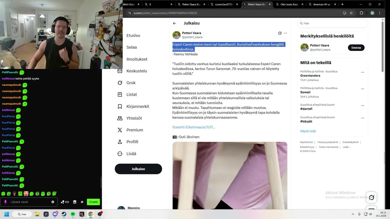Open Listat in the sidebar
390x219 pixels.
point(127,95)
